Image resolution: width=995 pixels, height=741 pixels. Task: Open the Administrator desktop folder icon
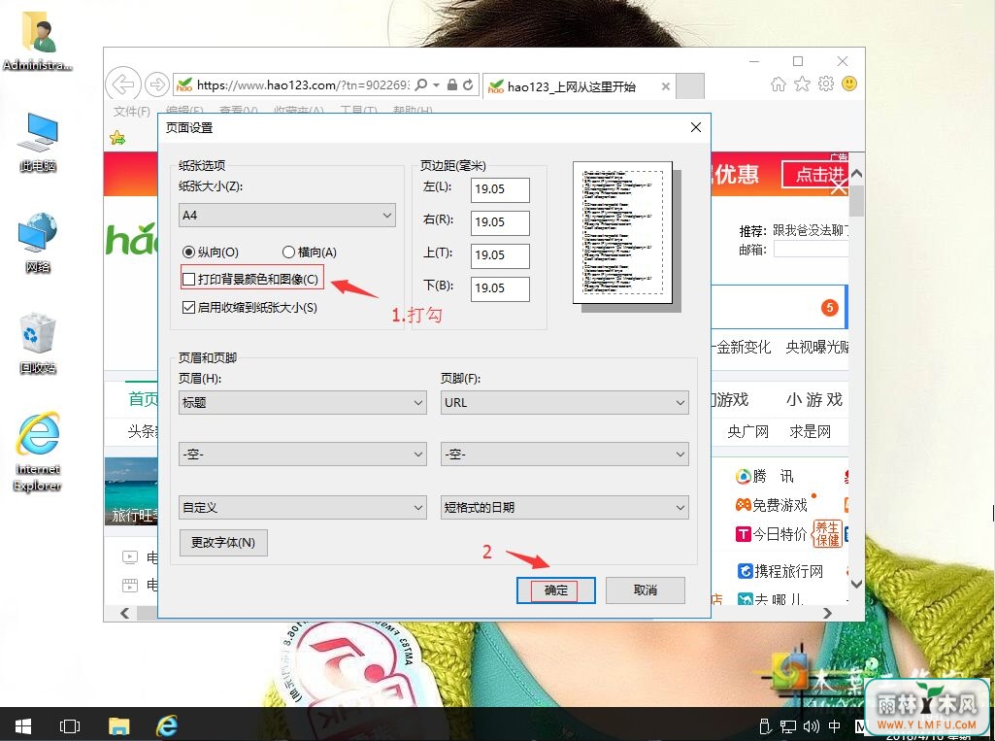point(38,41)
